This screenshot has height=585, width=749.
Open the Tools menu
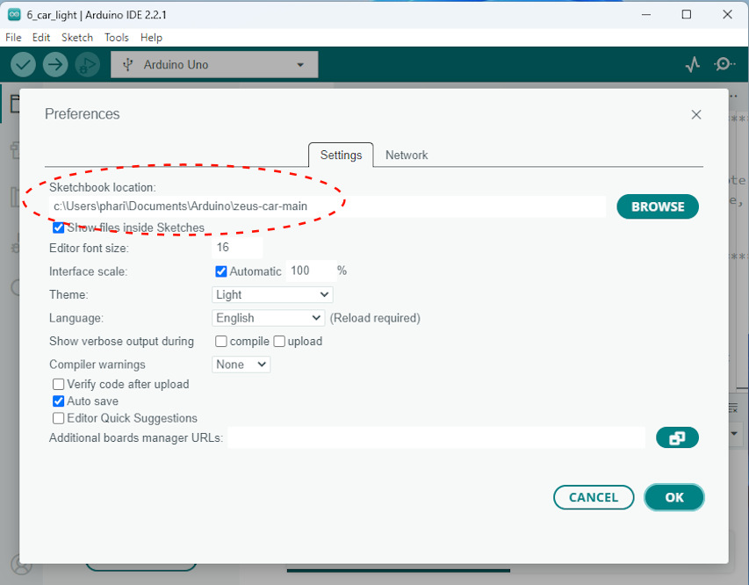click(x=117, y=37)
